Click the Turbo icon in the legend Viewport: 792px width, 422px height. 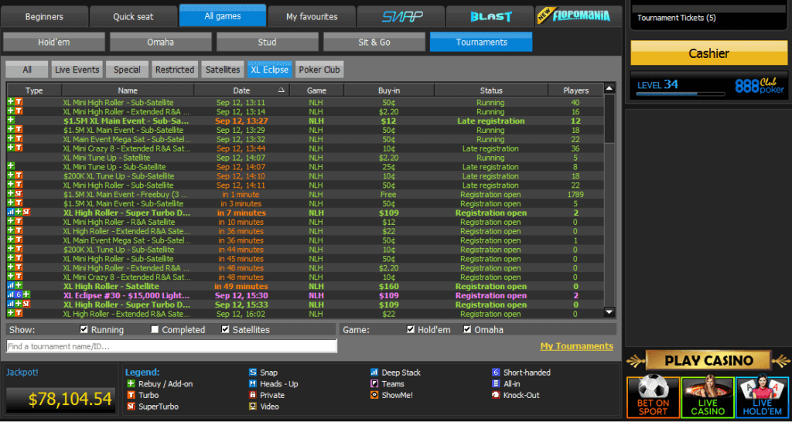point(130,395)
